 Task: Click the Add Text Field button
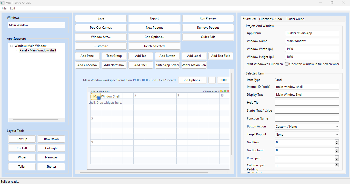(x=221, y=56)
